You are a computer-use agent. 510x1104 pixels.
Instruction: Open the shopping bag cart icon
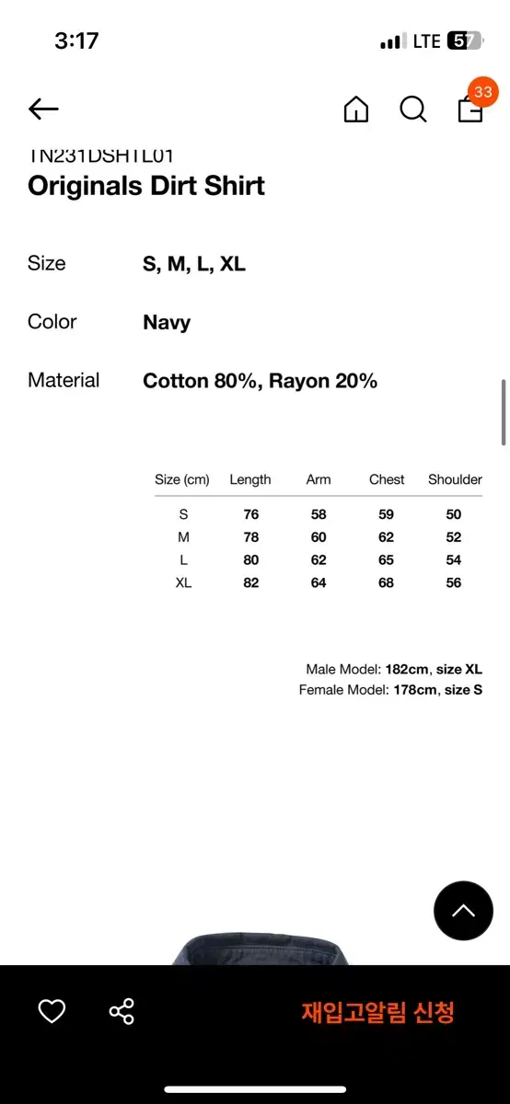point(470,110)
